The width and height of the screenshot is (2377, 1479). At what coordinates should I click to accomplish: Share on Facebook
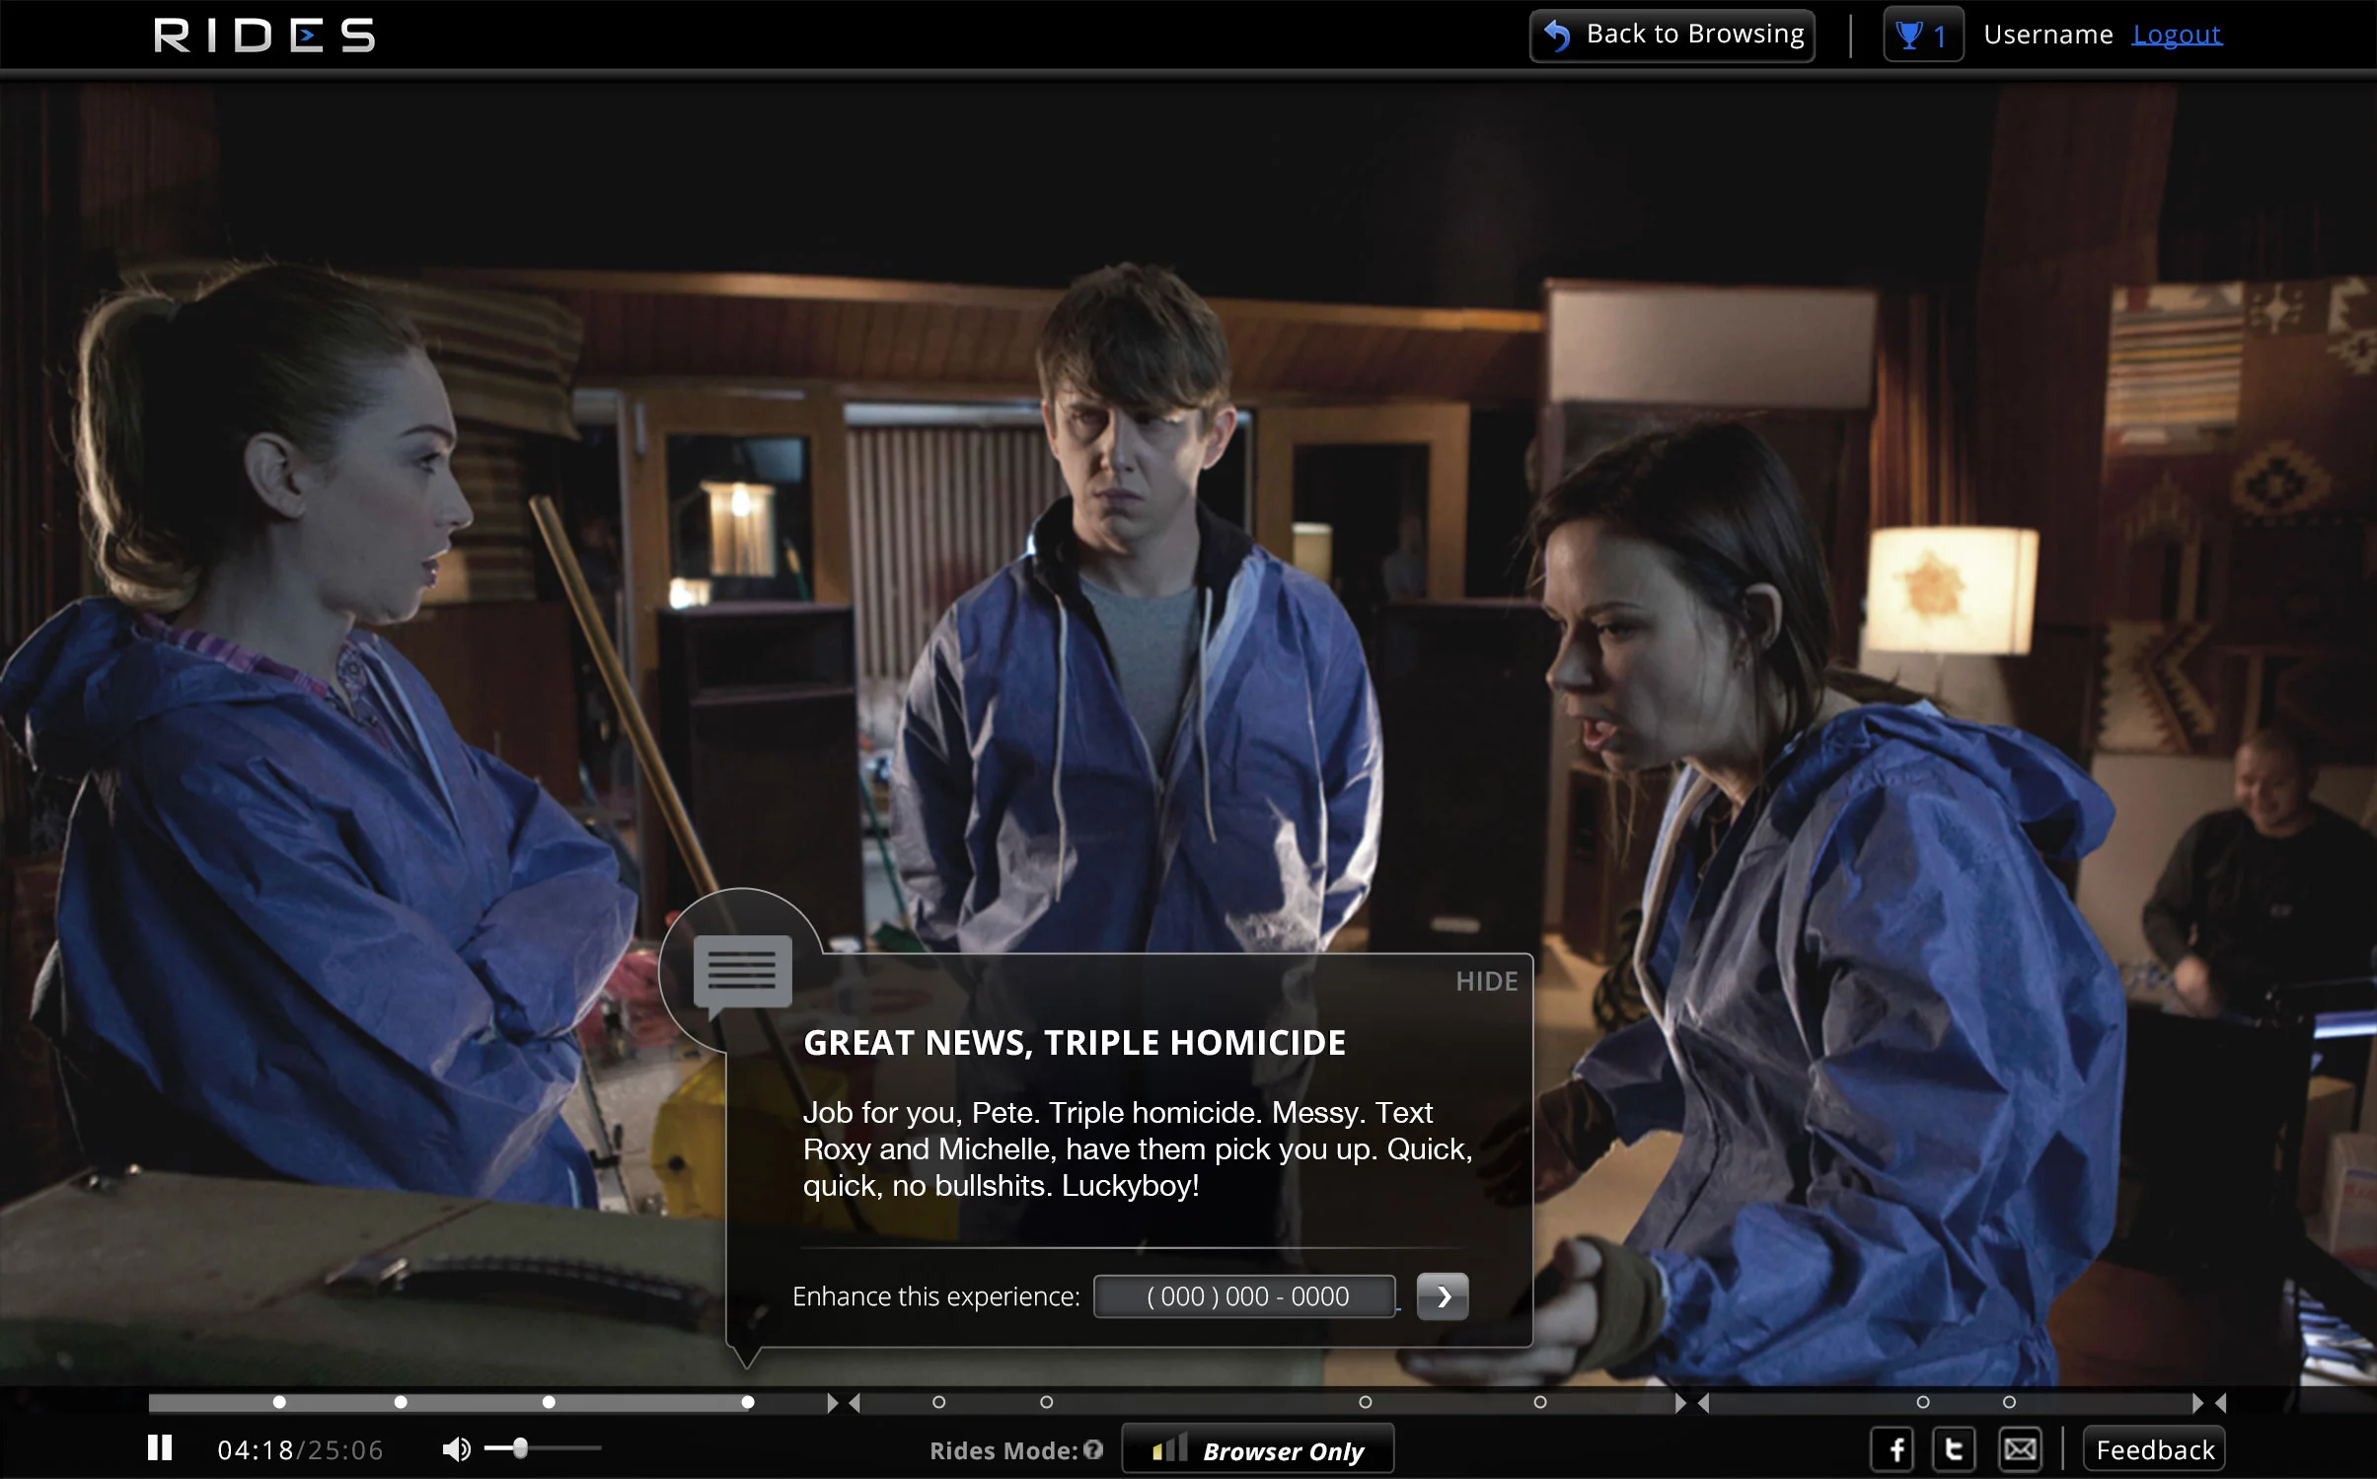[1893, 1449]
